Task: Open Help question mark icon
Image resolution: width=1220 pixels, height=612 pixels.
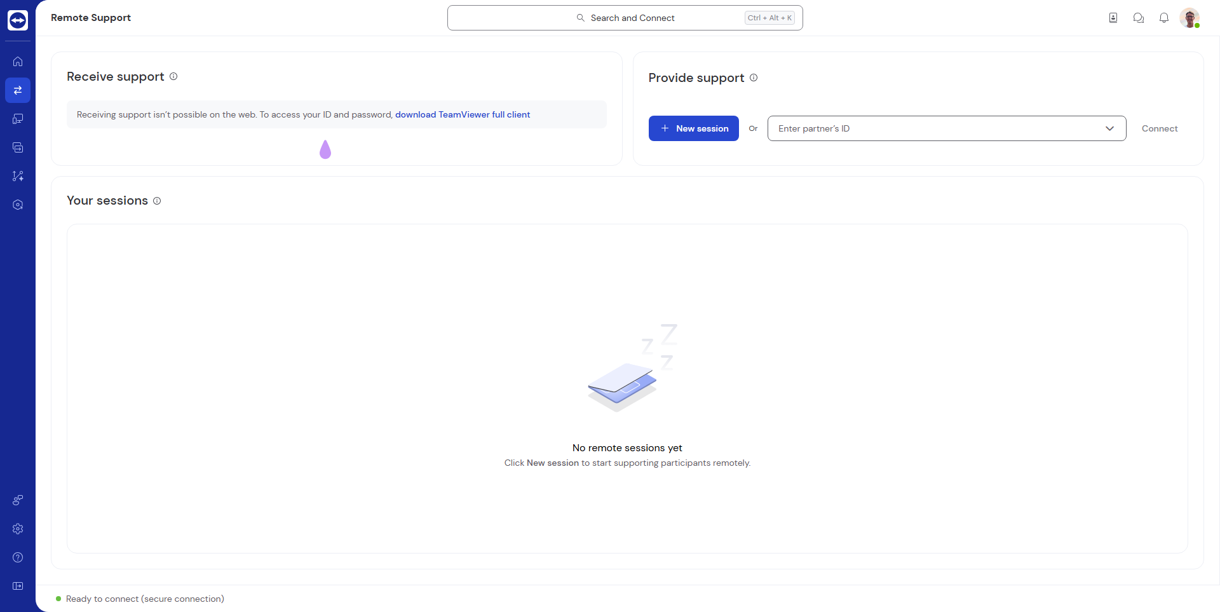Action: [18, 557]
